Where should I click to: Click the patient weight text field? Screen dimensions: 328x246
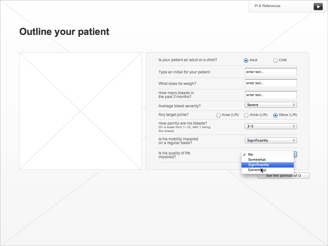[x=271, y=83]
